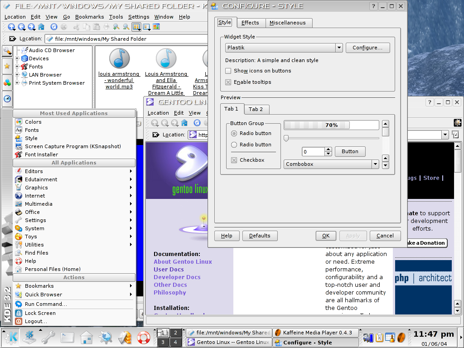
Task: Switch to virtual desktop 2
Action: [175, 333]
